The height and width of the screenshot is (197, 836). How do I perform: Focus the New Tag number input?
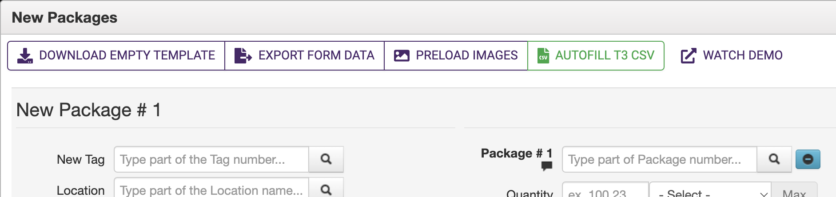point(211,159)
